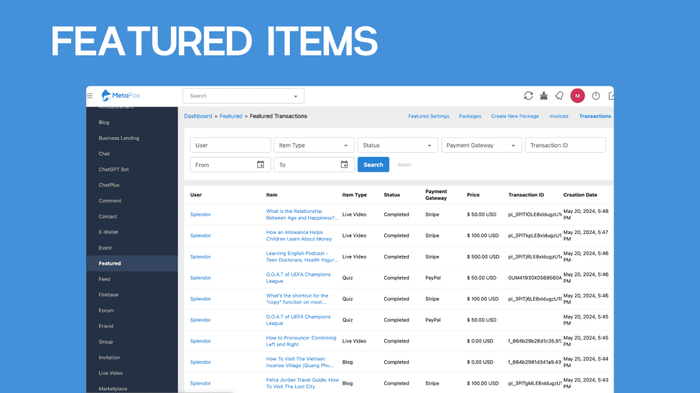Select E-Wallet in the sidebar
The image size is (700, 393).
coord(108,232)
